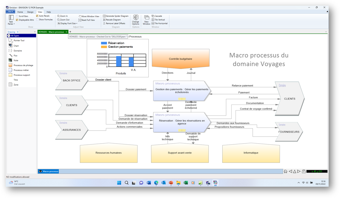Viewport: 340px width, 198px height.
Task: Click the Generate Spider Diagram icon
Action: tap(104, 16)
